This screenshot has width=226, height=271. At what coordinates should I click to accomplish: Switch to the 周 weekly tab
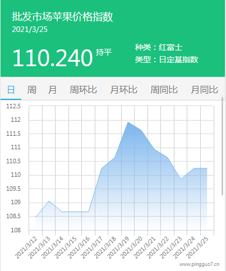click(31, 90)
